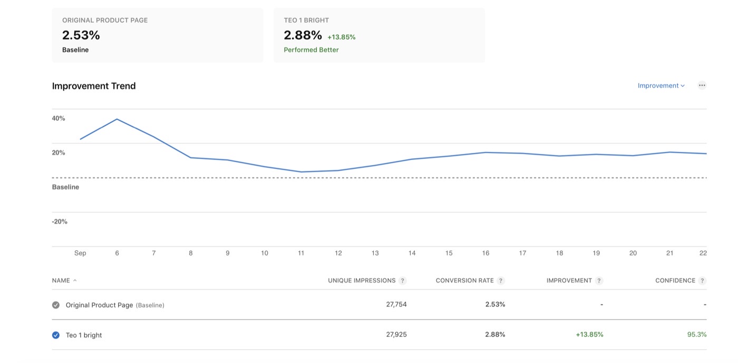Click the '40%' y-axis label
This screenshot has width=738, height=363.
59,119
